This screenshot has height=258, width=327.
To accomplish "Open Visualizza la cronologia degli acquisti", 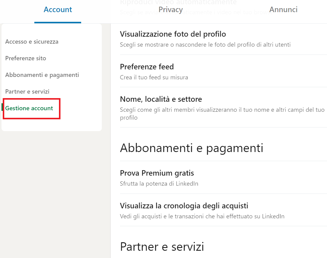I will click(x=184, y=206).
